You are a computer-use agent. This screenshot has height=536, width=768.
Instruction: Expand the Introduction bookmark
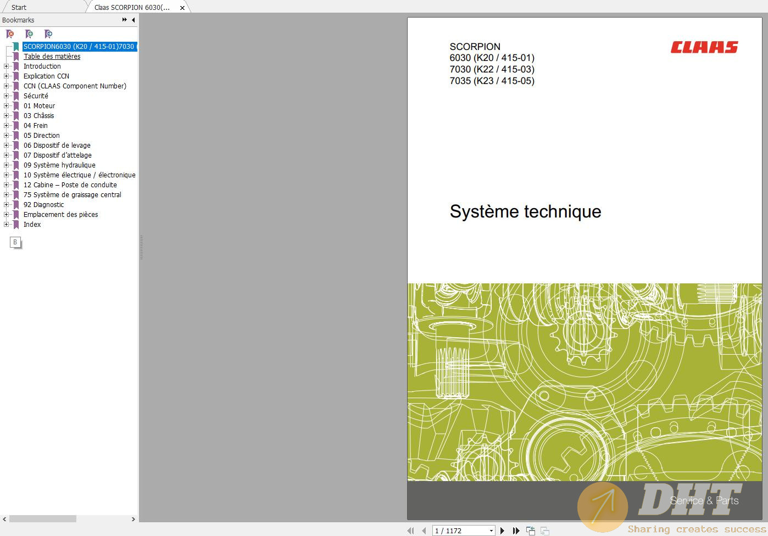point(7,66)
